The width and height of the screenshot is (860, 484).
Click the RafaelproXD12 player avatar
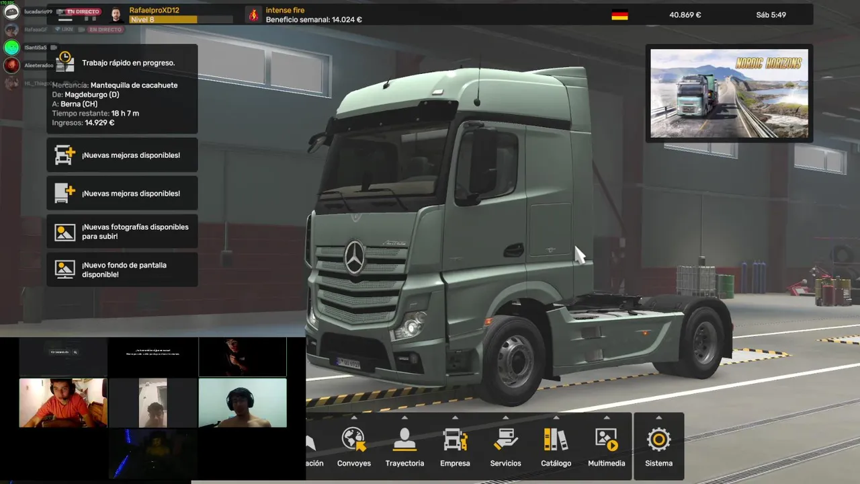point(116,15)
